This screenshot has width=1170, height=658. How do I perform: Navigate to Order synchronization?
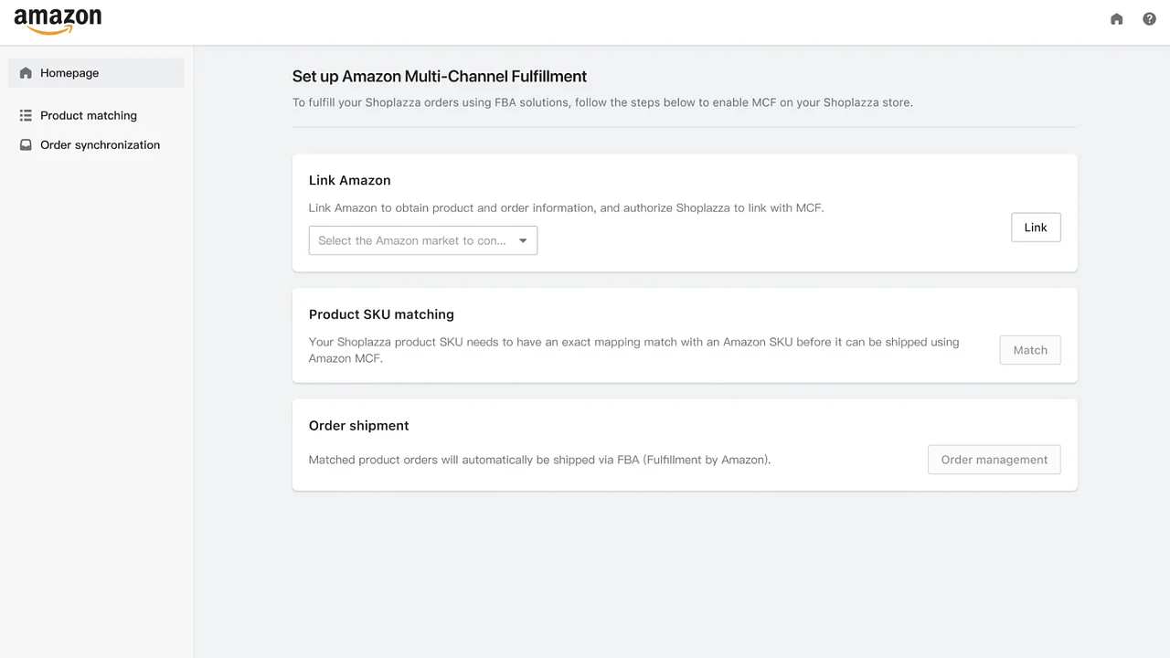[x=100, y=144]
